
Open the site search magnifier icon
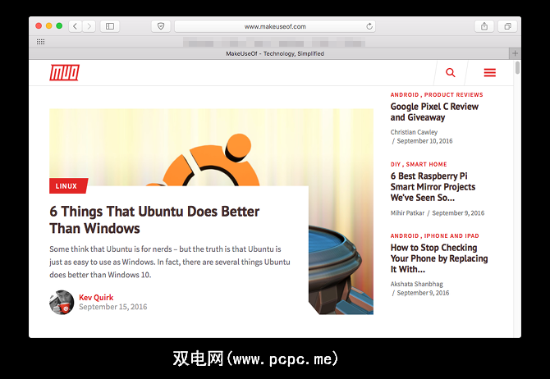(x=451, y=72)
